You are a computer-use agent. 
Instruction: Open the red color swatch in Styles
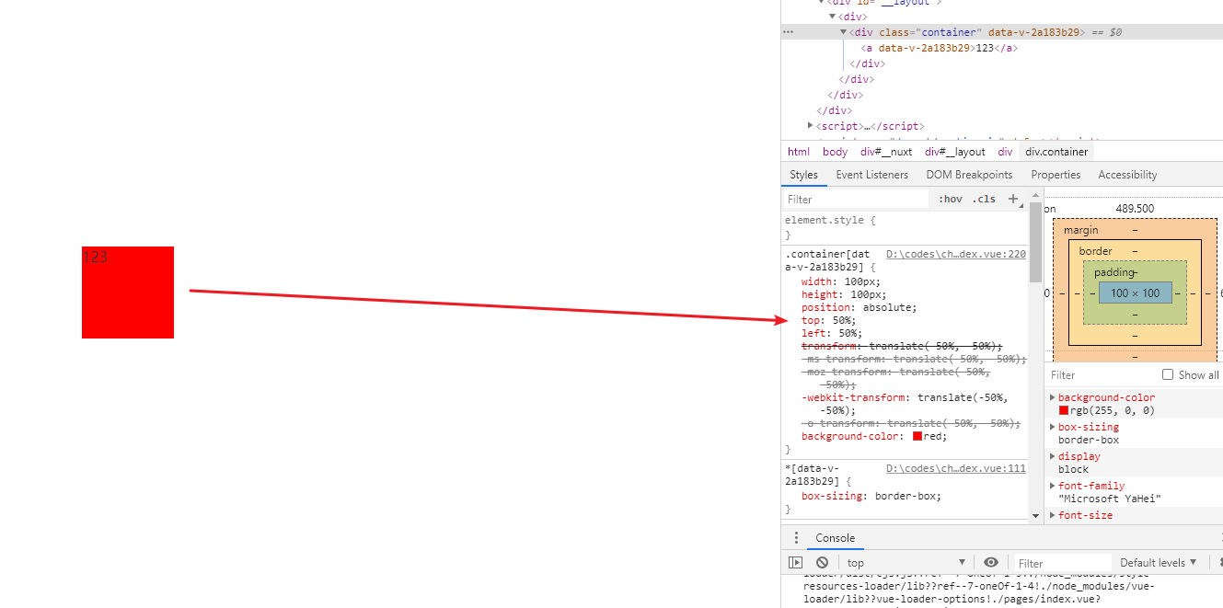click(917, 436)
